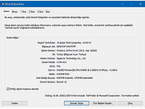The height and width of the screenshot is (109, 145).
Task: Click the system model H270-HD3
Action: [x=62, y=62]
